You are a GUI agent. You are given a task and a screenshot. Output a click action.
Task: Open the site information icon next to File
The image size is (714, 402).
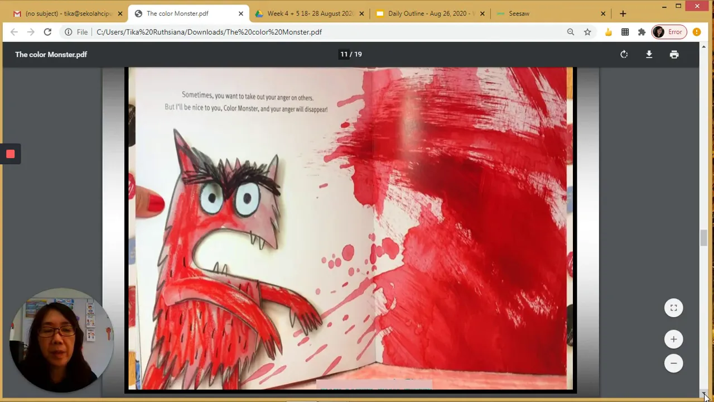pyautogui.click(x=68, y=32)
